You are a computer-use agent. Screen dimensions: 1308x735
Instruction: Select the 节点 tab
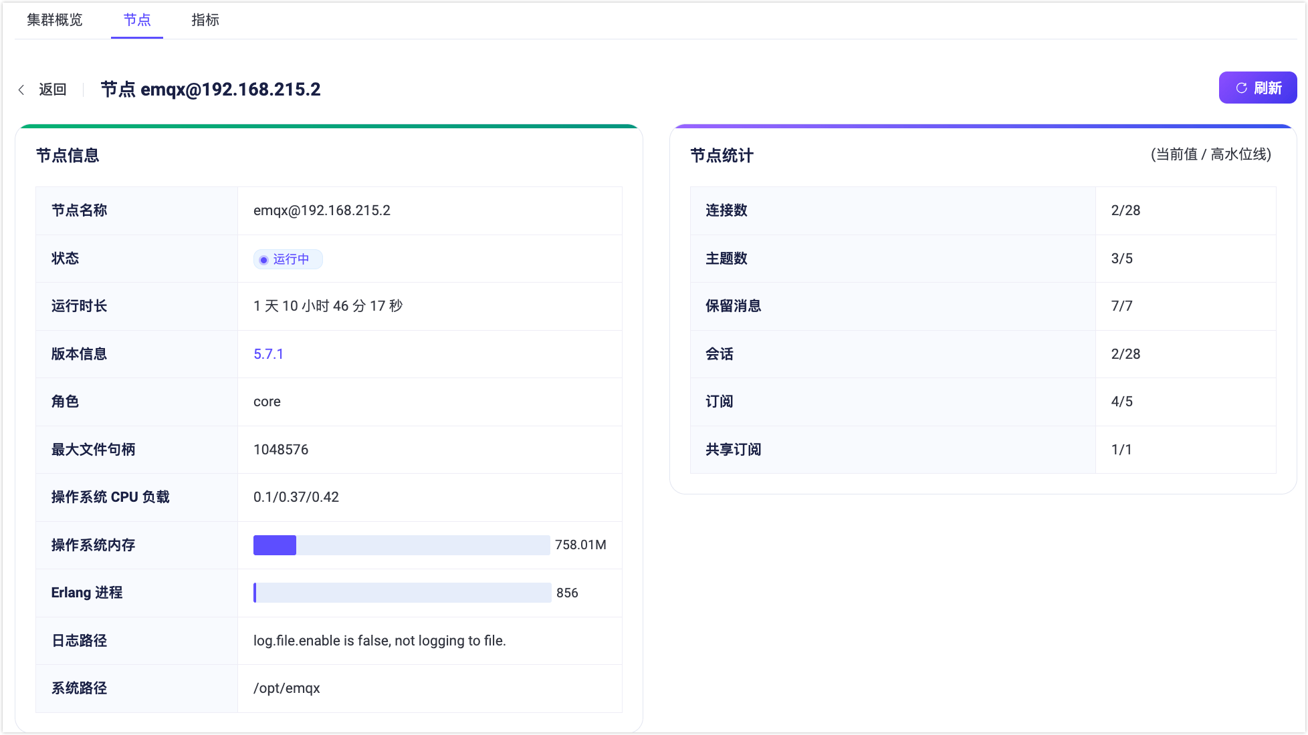tap(137, 20)
